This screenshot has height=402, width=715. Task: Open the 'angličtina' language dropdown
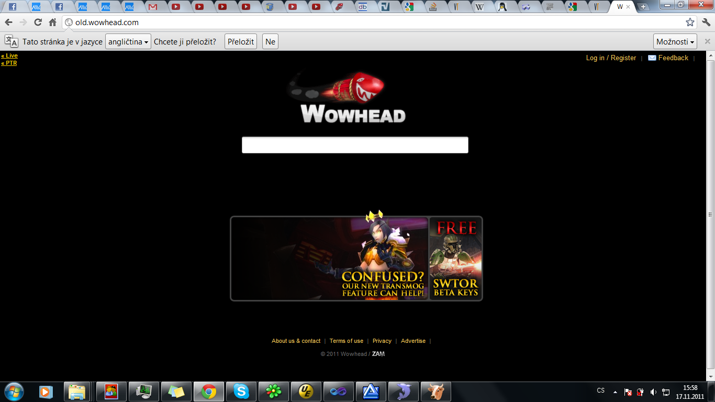[128, 42]
